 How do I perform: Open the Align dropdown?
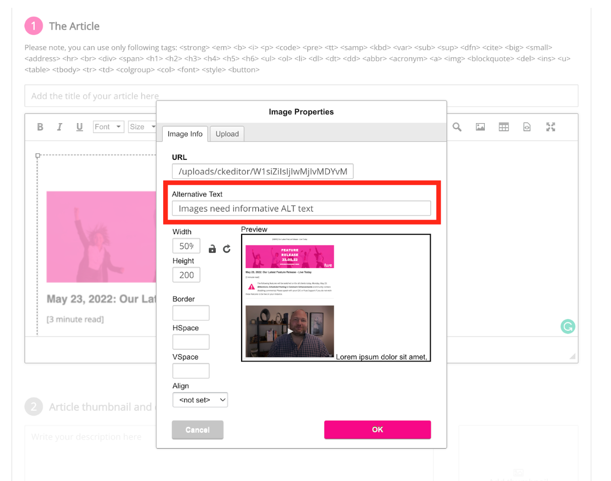(200, 399)
